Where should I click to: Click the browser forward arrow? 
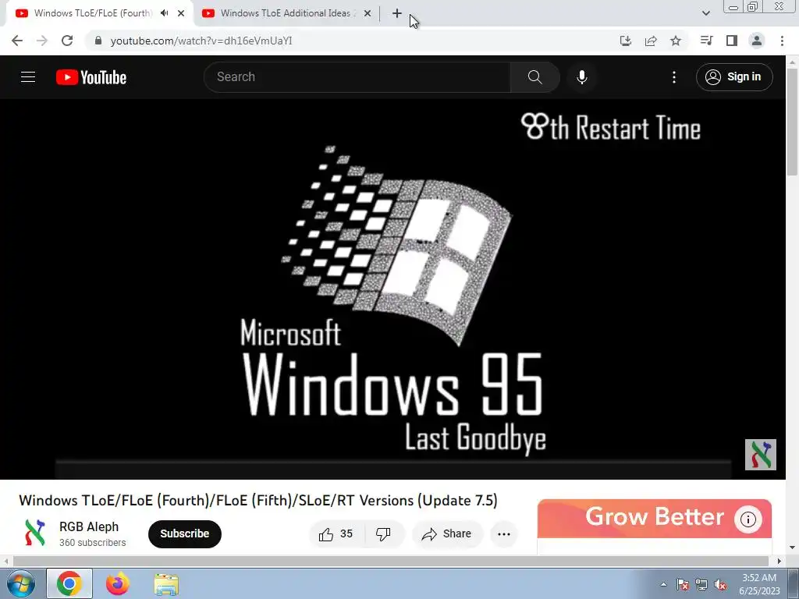point(42,41)
